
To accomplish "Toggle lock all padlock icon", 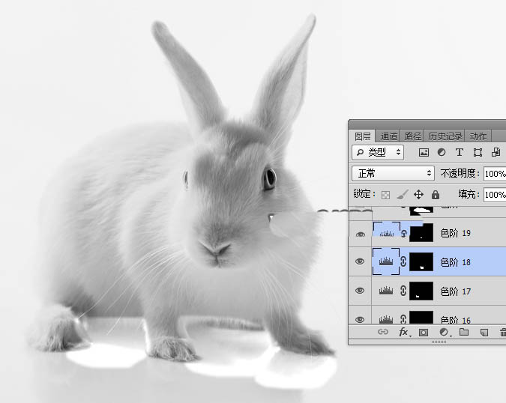I will [x=436, y=194].
